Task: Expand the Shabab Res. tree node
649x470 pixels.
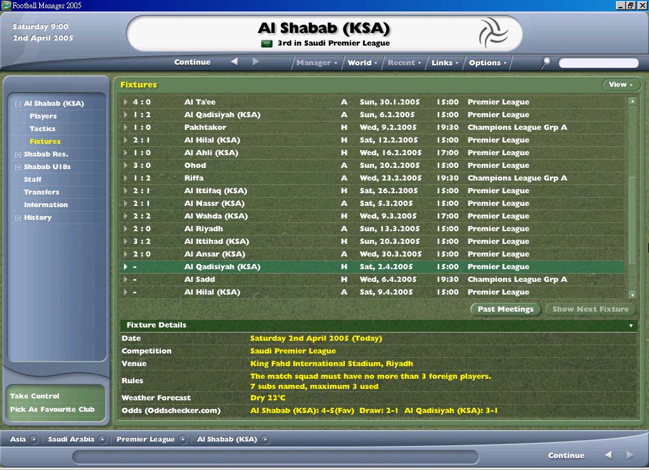Action: coord(18,155)
